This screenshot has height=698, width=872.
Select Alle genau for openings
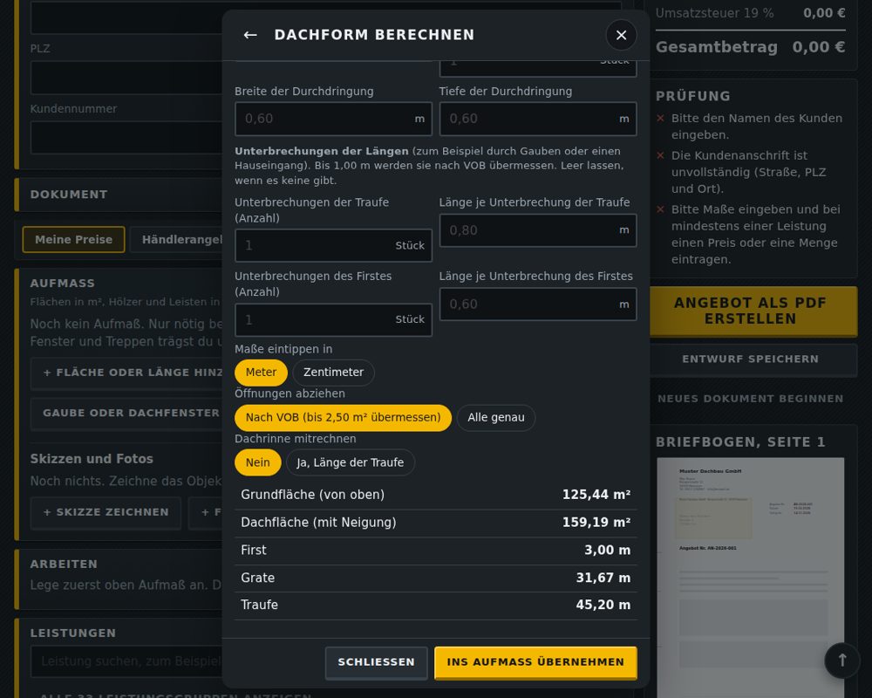[495, 417]
